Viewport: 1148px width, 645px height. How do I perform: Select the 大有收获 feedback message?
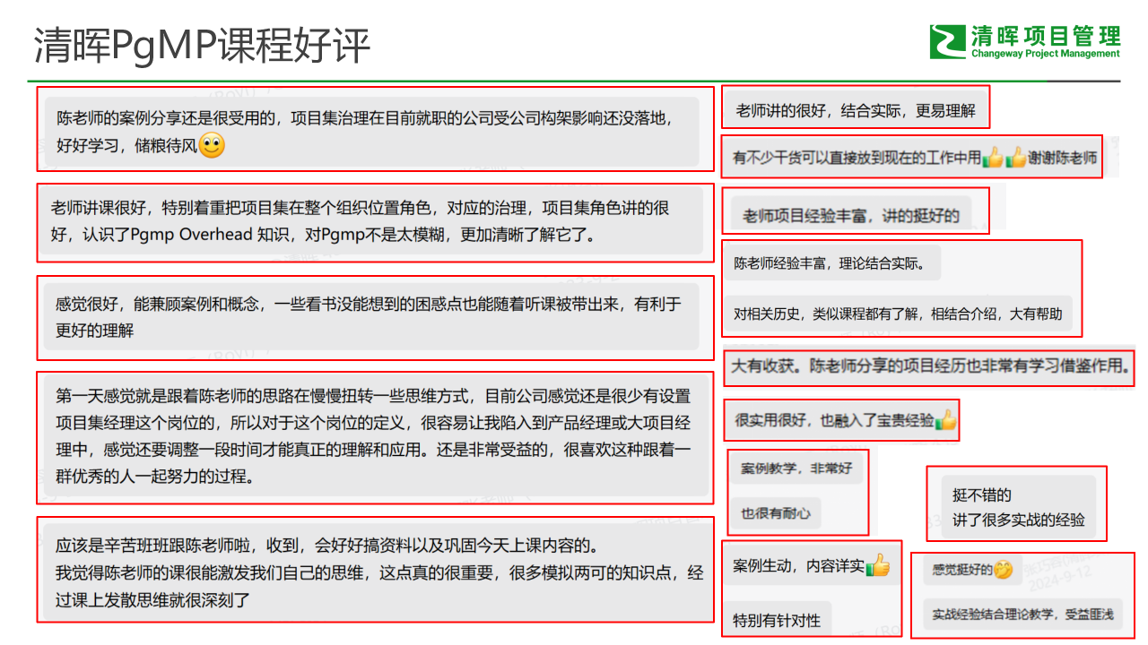[x=929, y=367]
